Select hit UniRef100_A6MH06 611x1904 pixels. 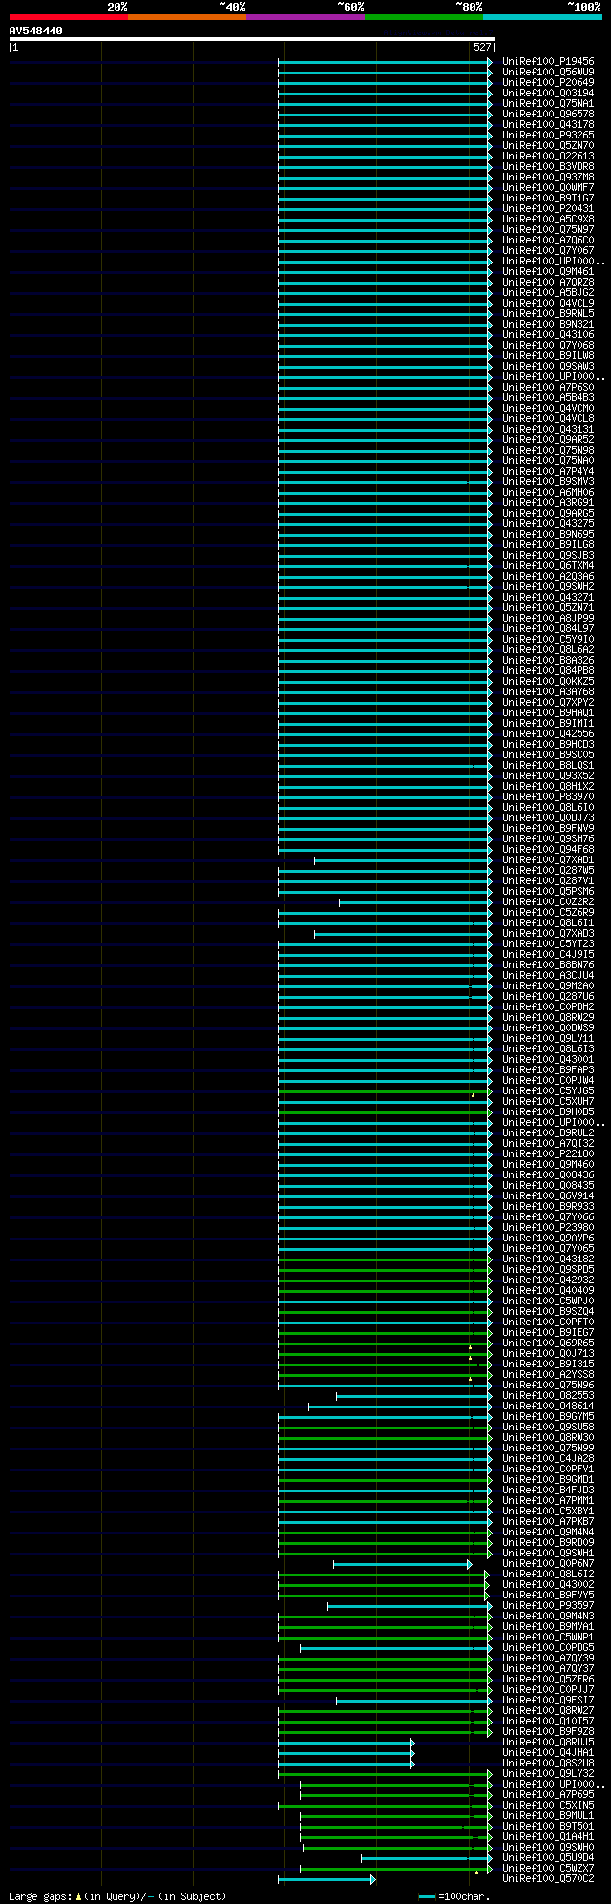[548, 492]
